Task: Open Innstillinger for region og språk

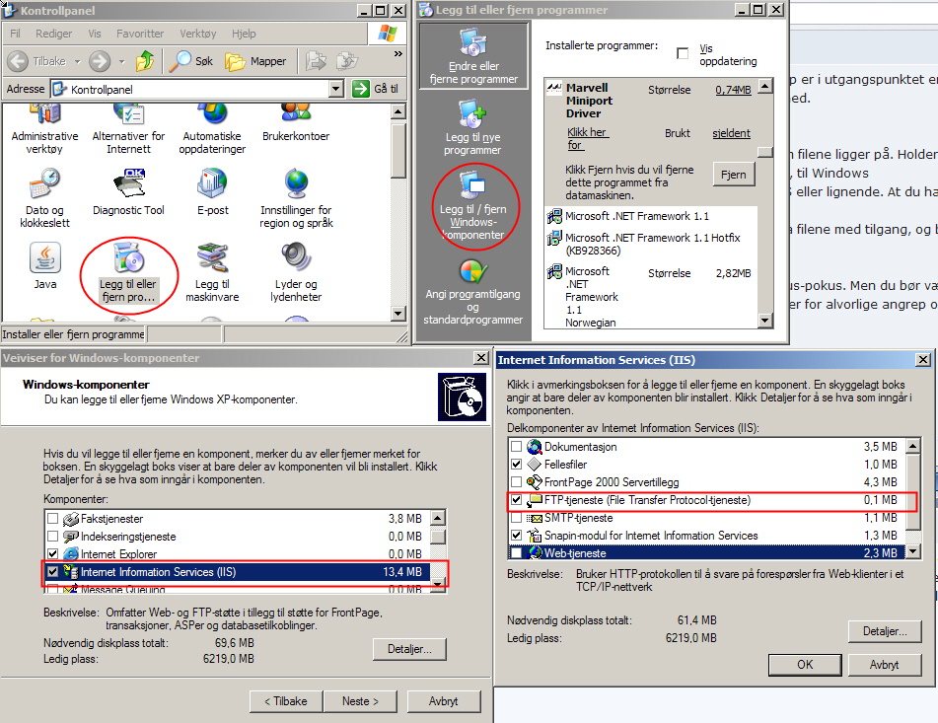Action: click(x=296, y=198)
